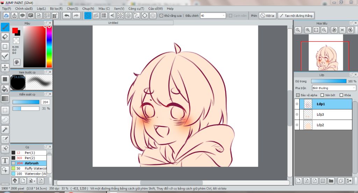Click the transparent color swatch
This screenshot has height=193, width=358.
[16, 41]
